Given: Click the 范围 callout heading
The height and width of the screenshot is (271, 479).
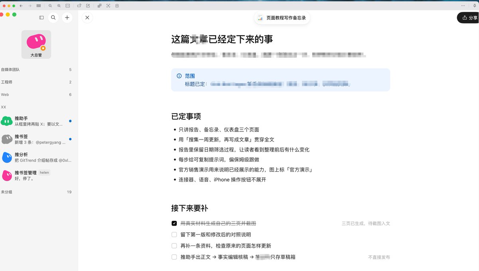Looking at the screenshot, I should (190, 76).
